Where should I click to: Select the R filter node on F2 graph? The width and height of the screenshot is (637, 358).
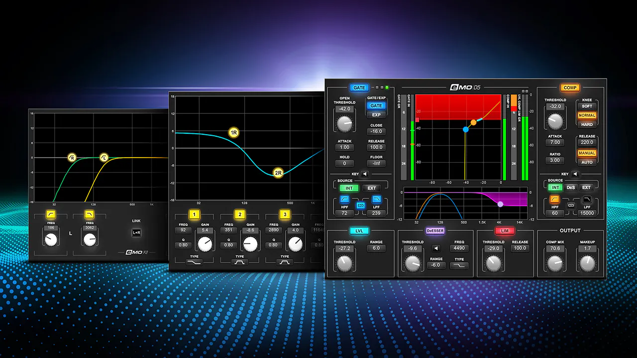click(72, 158)
